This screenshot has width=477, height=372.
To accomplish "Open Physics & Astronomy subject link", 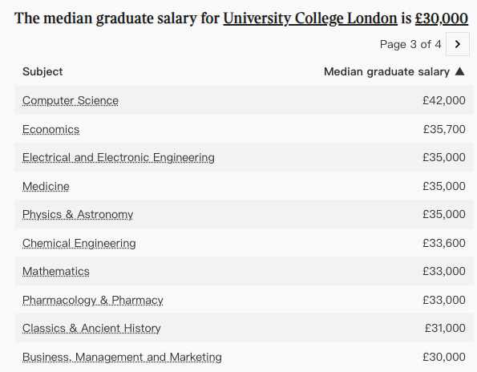I will pos(78,215).
